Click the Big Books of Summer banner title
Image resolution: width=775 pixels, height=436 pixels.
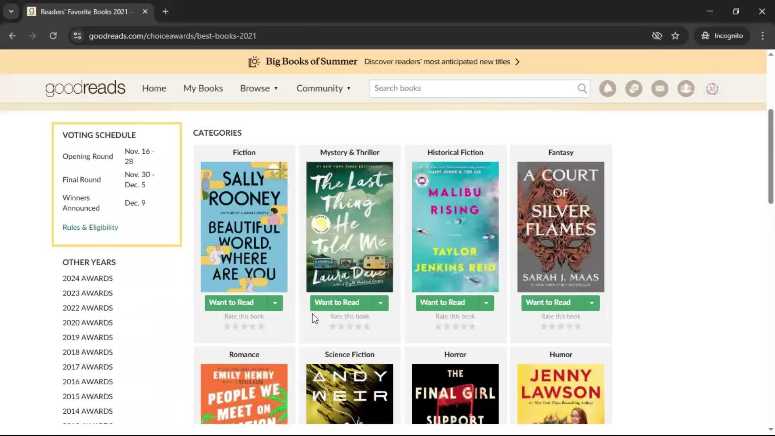pos(311,61)
